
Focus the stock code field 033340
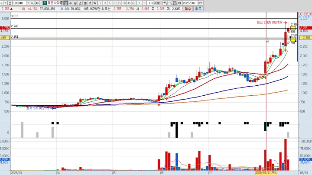pos(19,3)
